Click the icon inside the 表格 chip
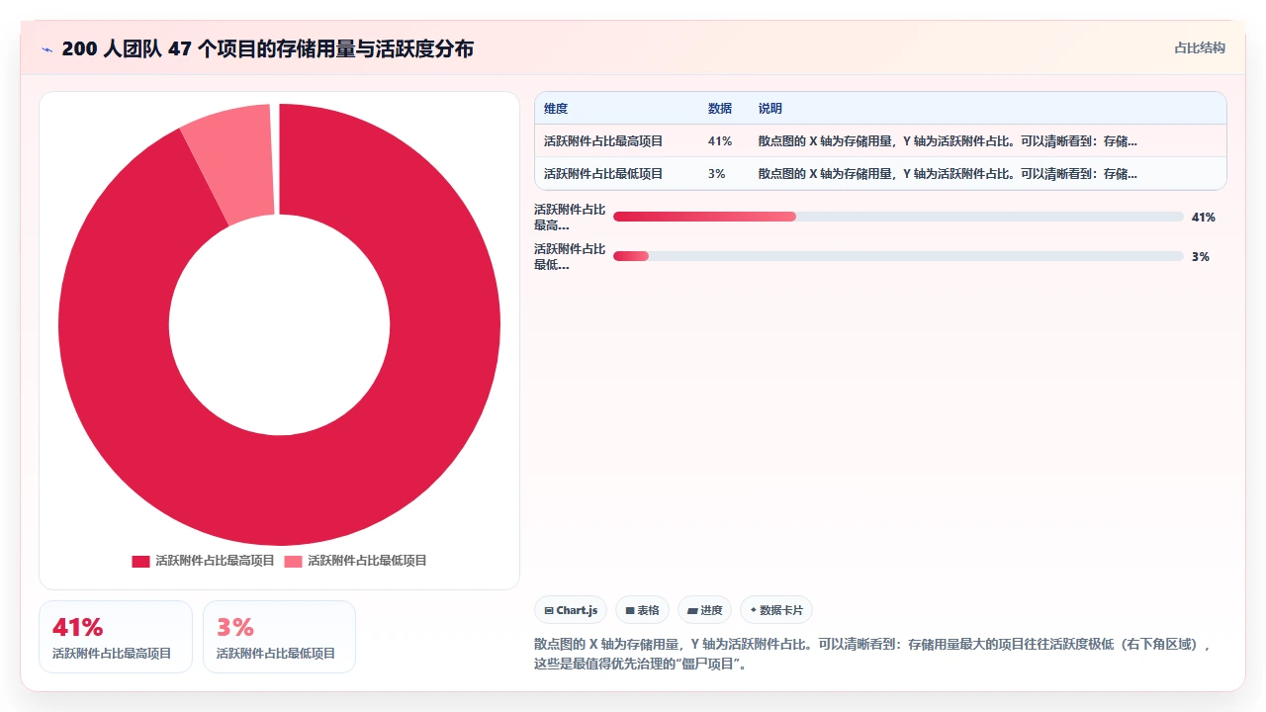 coord(630,611)
